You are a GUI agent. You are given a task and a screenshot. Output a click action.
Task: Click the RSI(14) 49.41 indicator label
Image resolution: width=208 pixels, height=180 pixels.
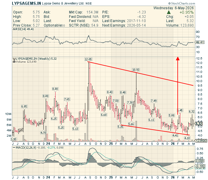[25, 29]
